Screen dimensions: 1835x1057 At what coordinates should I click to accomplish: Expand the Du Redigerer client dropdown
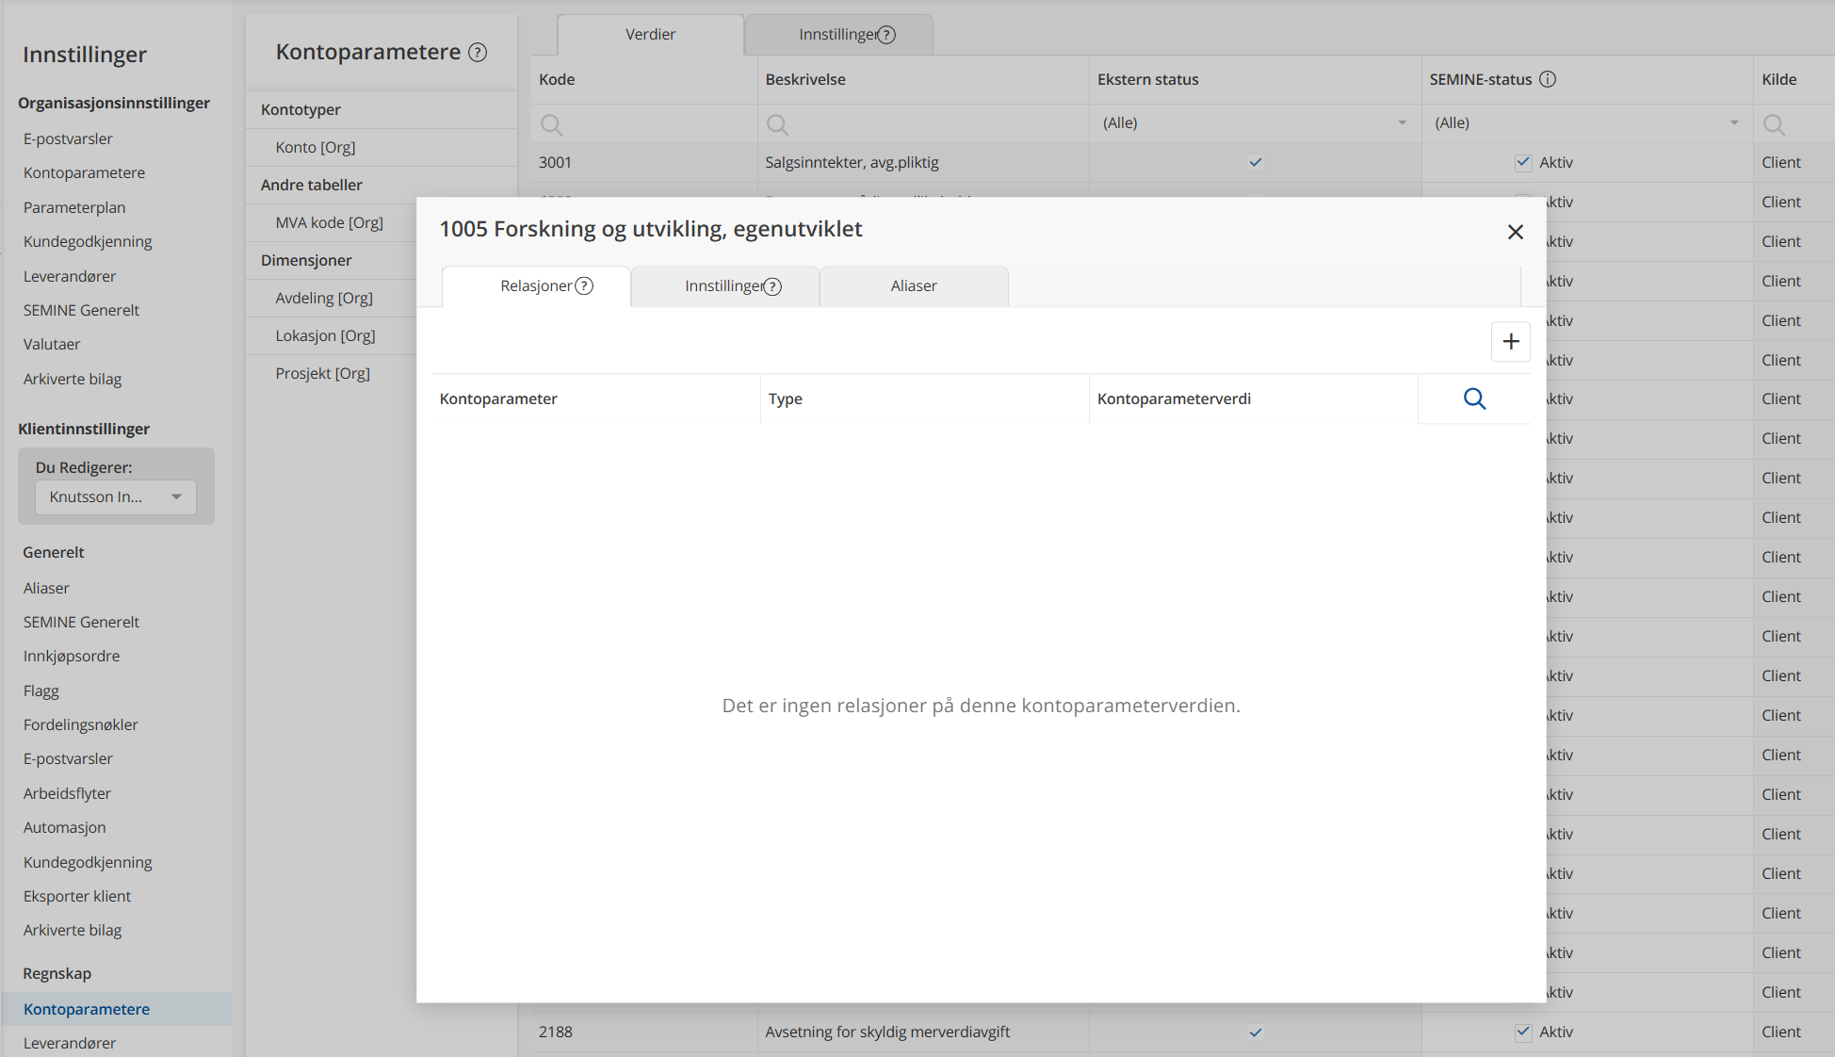116,497
